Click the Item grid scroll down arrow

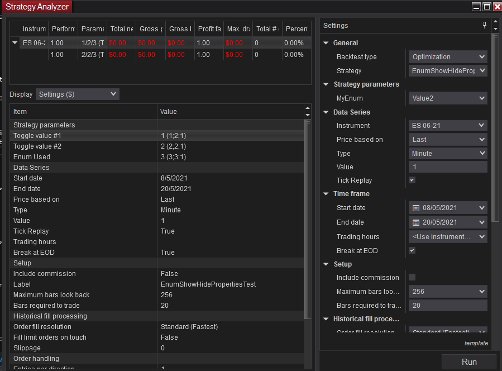(307, 115)
